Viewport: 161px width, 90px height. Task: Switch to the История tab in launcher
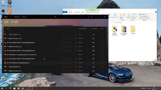(24, 17)
